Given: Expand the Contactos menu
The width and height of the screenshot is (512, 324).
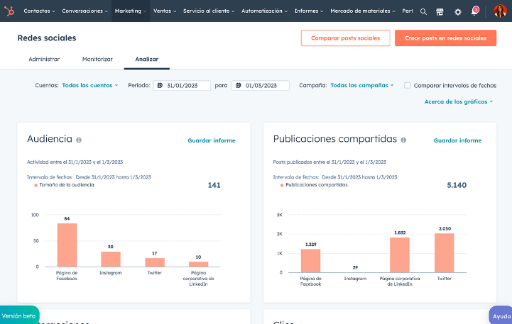Looking at the screenshot, I should click(x=39, y=11).
